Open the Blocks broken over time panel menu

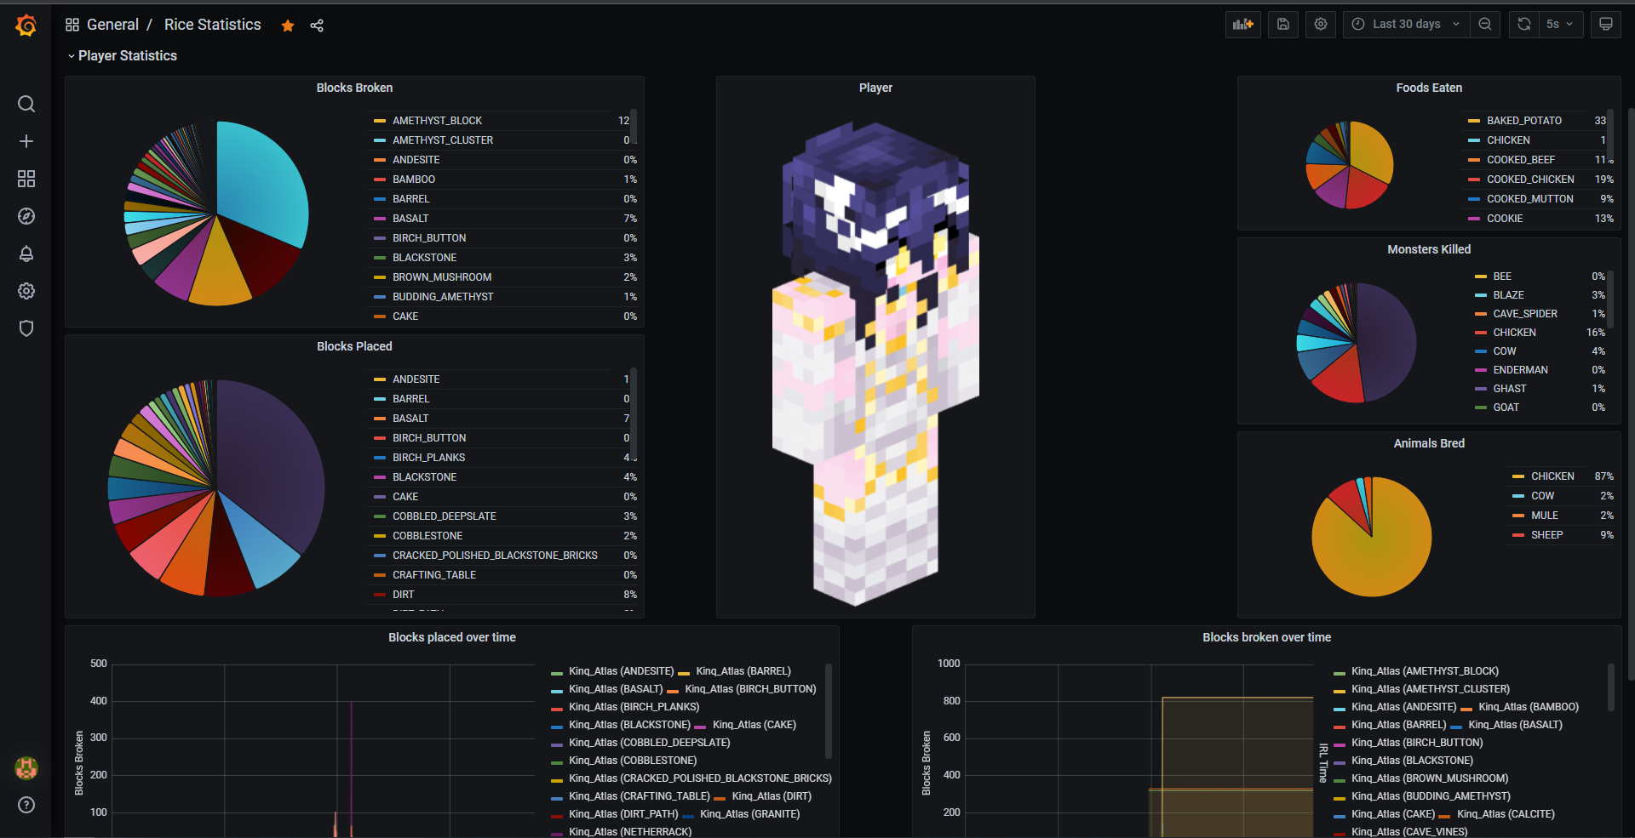[x=1266, y=637]
